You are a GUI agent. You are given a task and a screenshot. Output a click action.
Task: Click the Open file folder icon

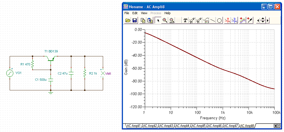(x=128, y=20)
